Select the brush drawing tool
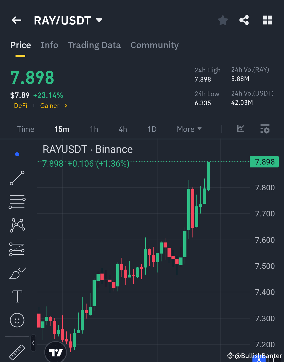The width and height of the screenshot is (284, 362). click(17, 273)
